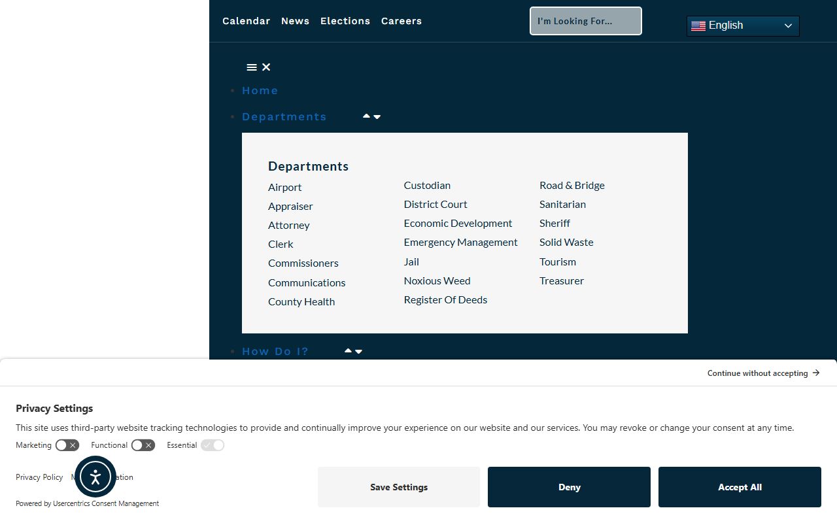The width and height of the screenshot is (837, 523).
Task: Open the English language dropdown
Action: pyautogui.click(x=743, y=25)
